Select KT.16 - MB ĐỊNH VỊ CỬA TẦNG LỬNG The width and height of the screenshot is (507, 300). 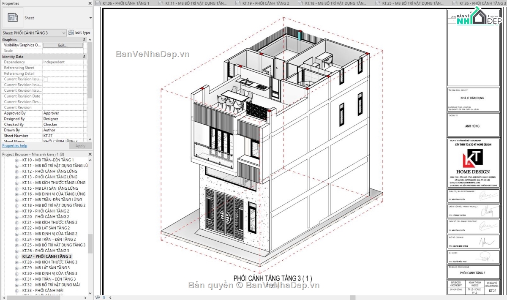(x=54, y=194)
